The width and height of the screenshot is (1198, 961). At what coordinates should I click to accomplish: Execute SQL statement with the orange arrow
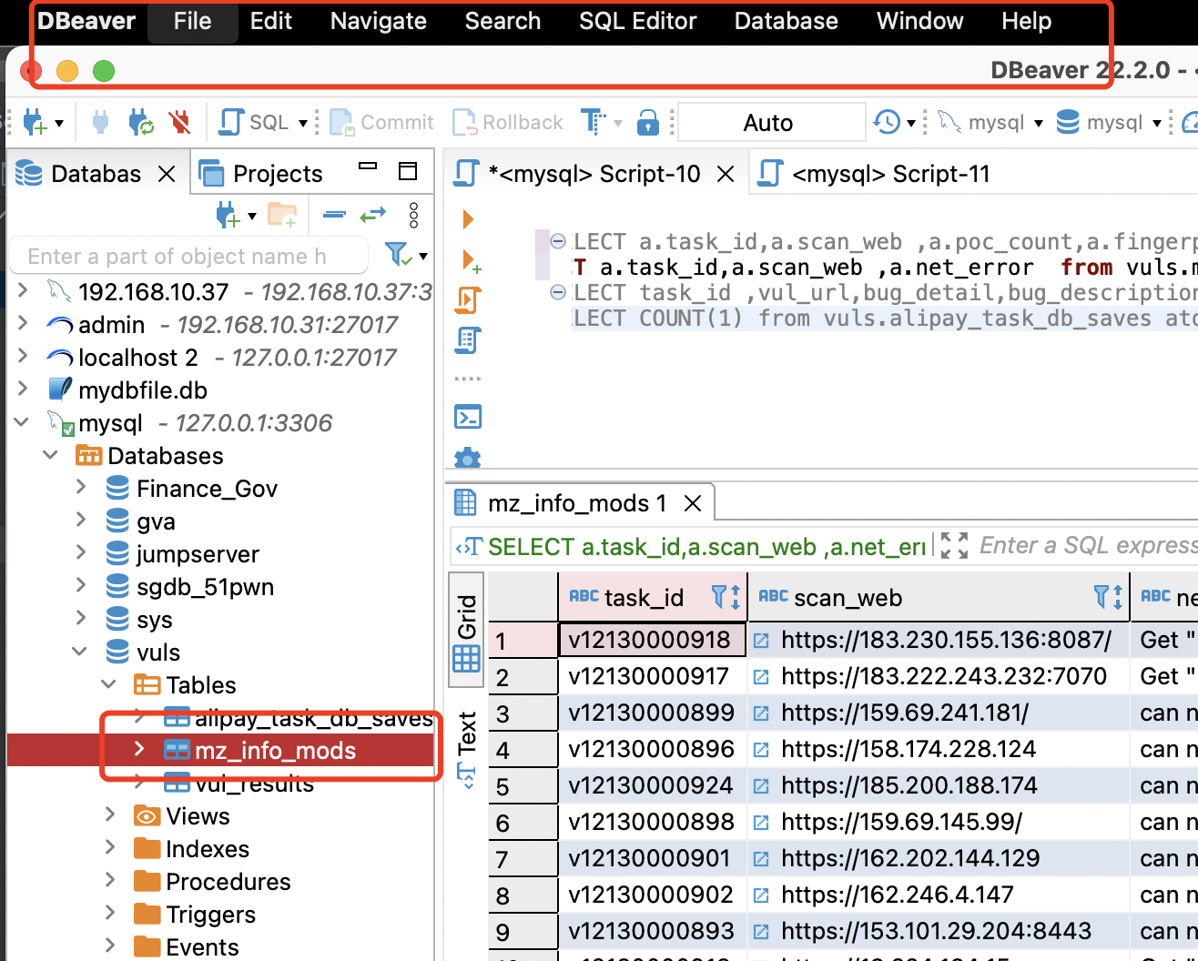pyautogui.click(x=468, y=219)
